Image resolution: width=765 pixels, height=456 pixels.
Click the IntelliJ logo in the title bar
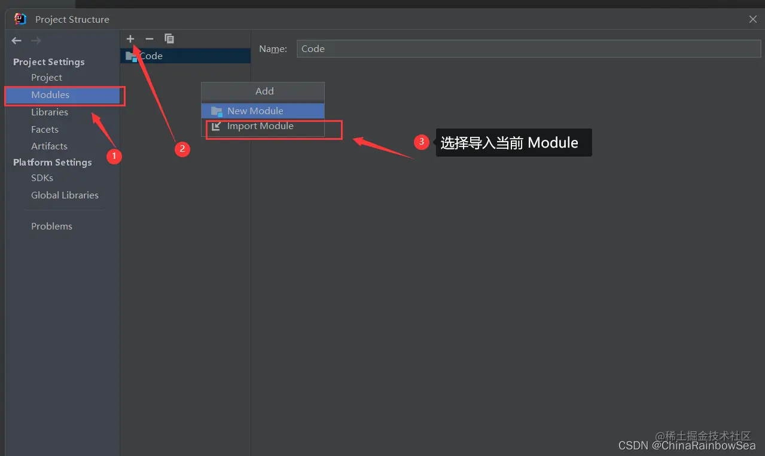[x=20, y=19]
